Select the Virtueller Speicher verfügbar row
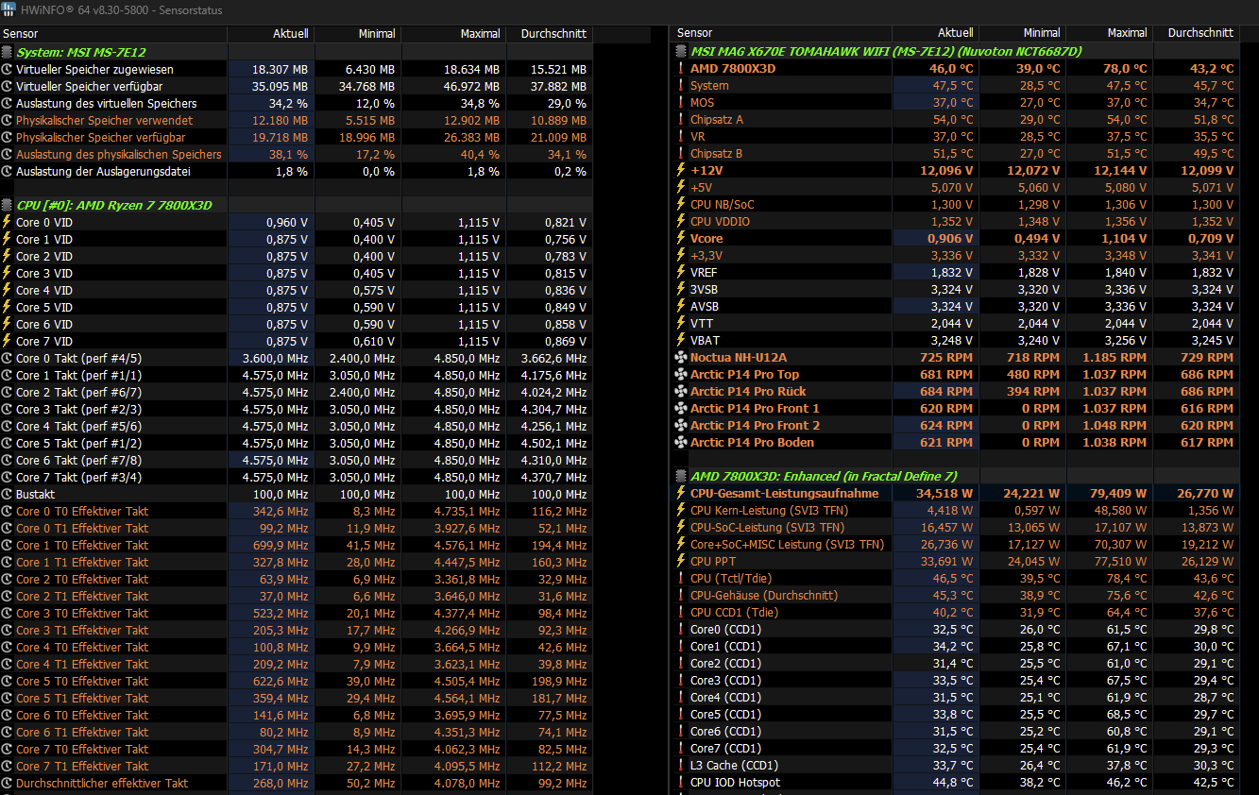 pos(297,87)
